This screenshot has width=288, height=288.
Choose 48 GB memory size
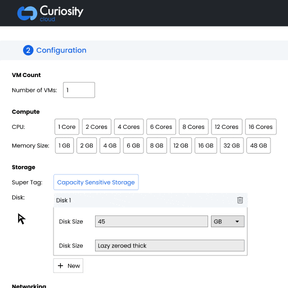point(259,146)
